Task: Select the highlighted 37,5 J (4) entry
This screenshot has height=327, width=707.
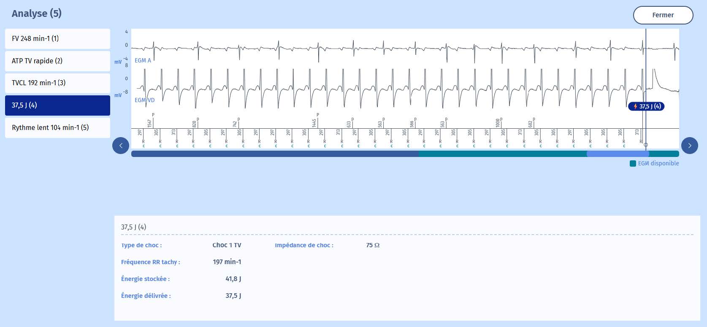Action: coord(57,105)
